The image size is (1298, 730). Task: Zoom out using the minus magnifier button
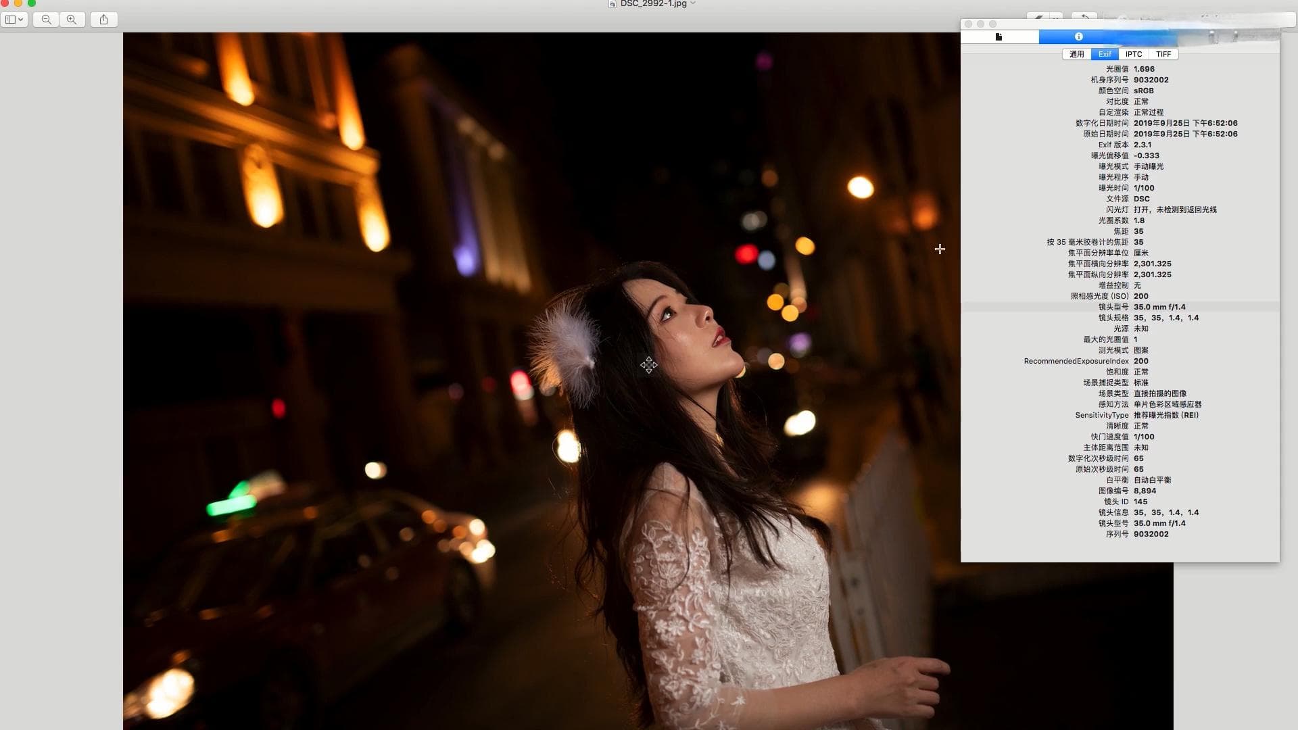coord(46,20)
